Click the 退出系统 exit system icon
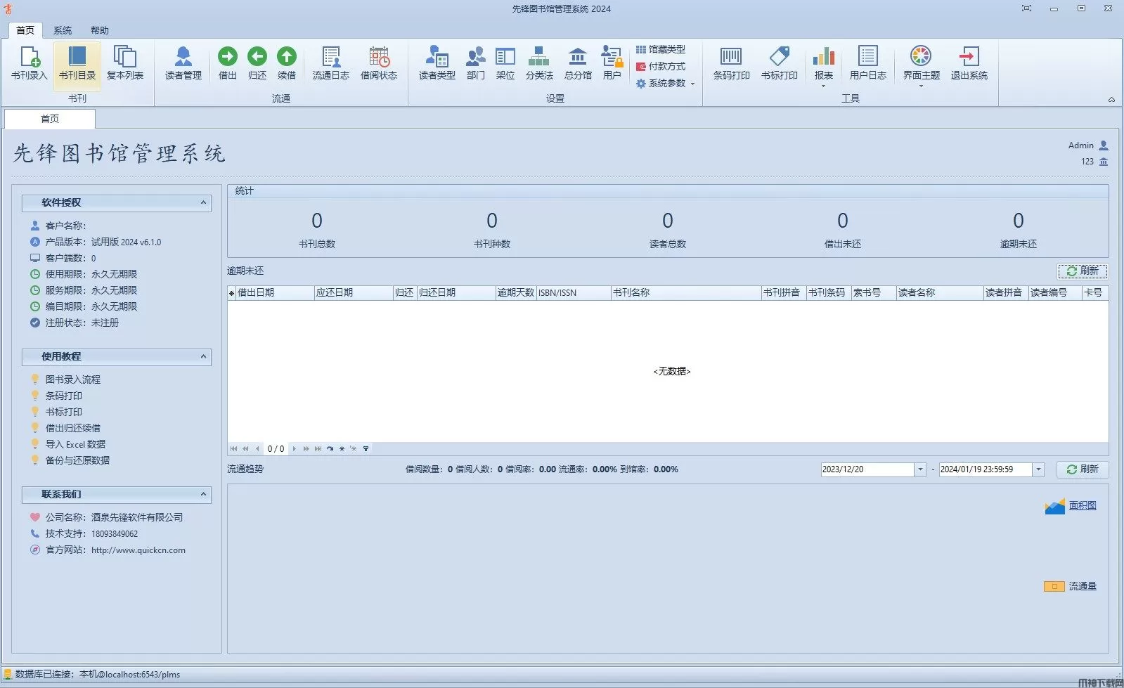Screen dimensions: 1124x688 [969, 63]
